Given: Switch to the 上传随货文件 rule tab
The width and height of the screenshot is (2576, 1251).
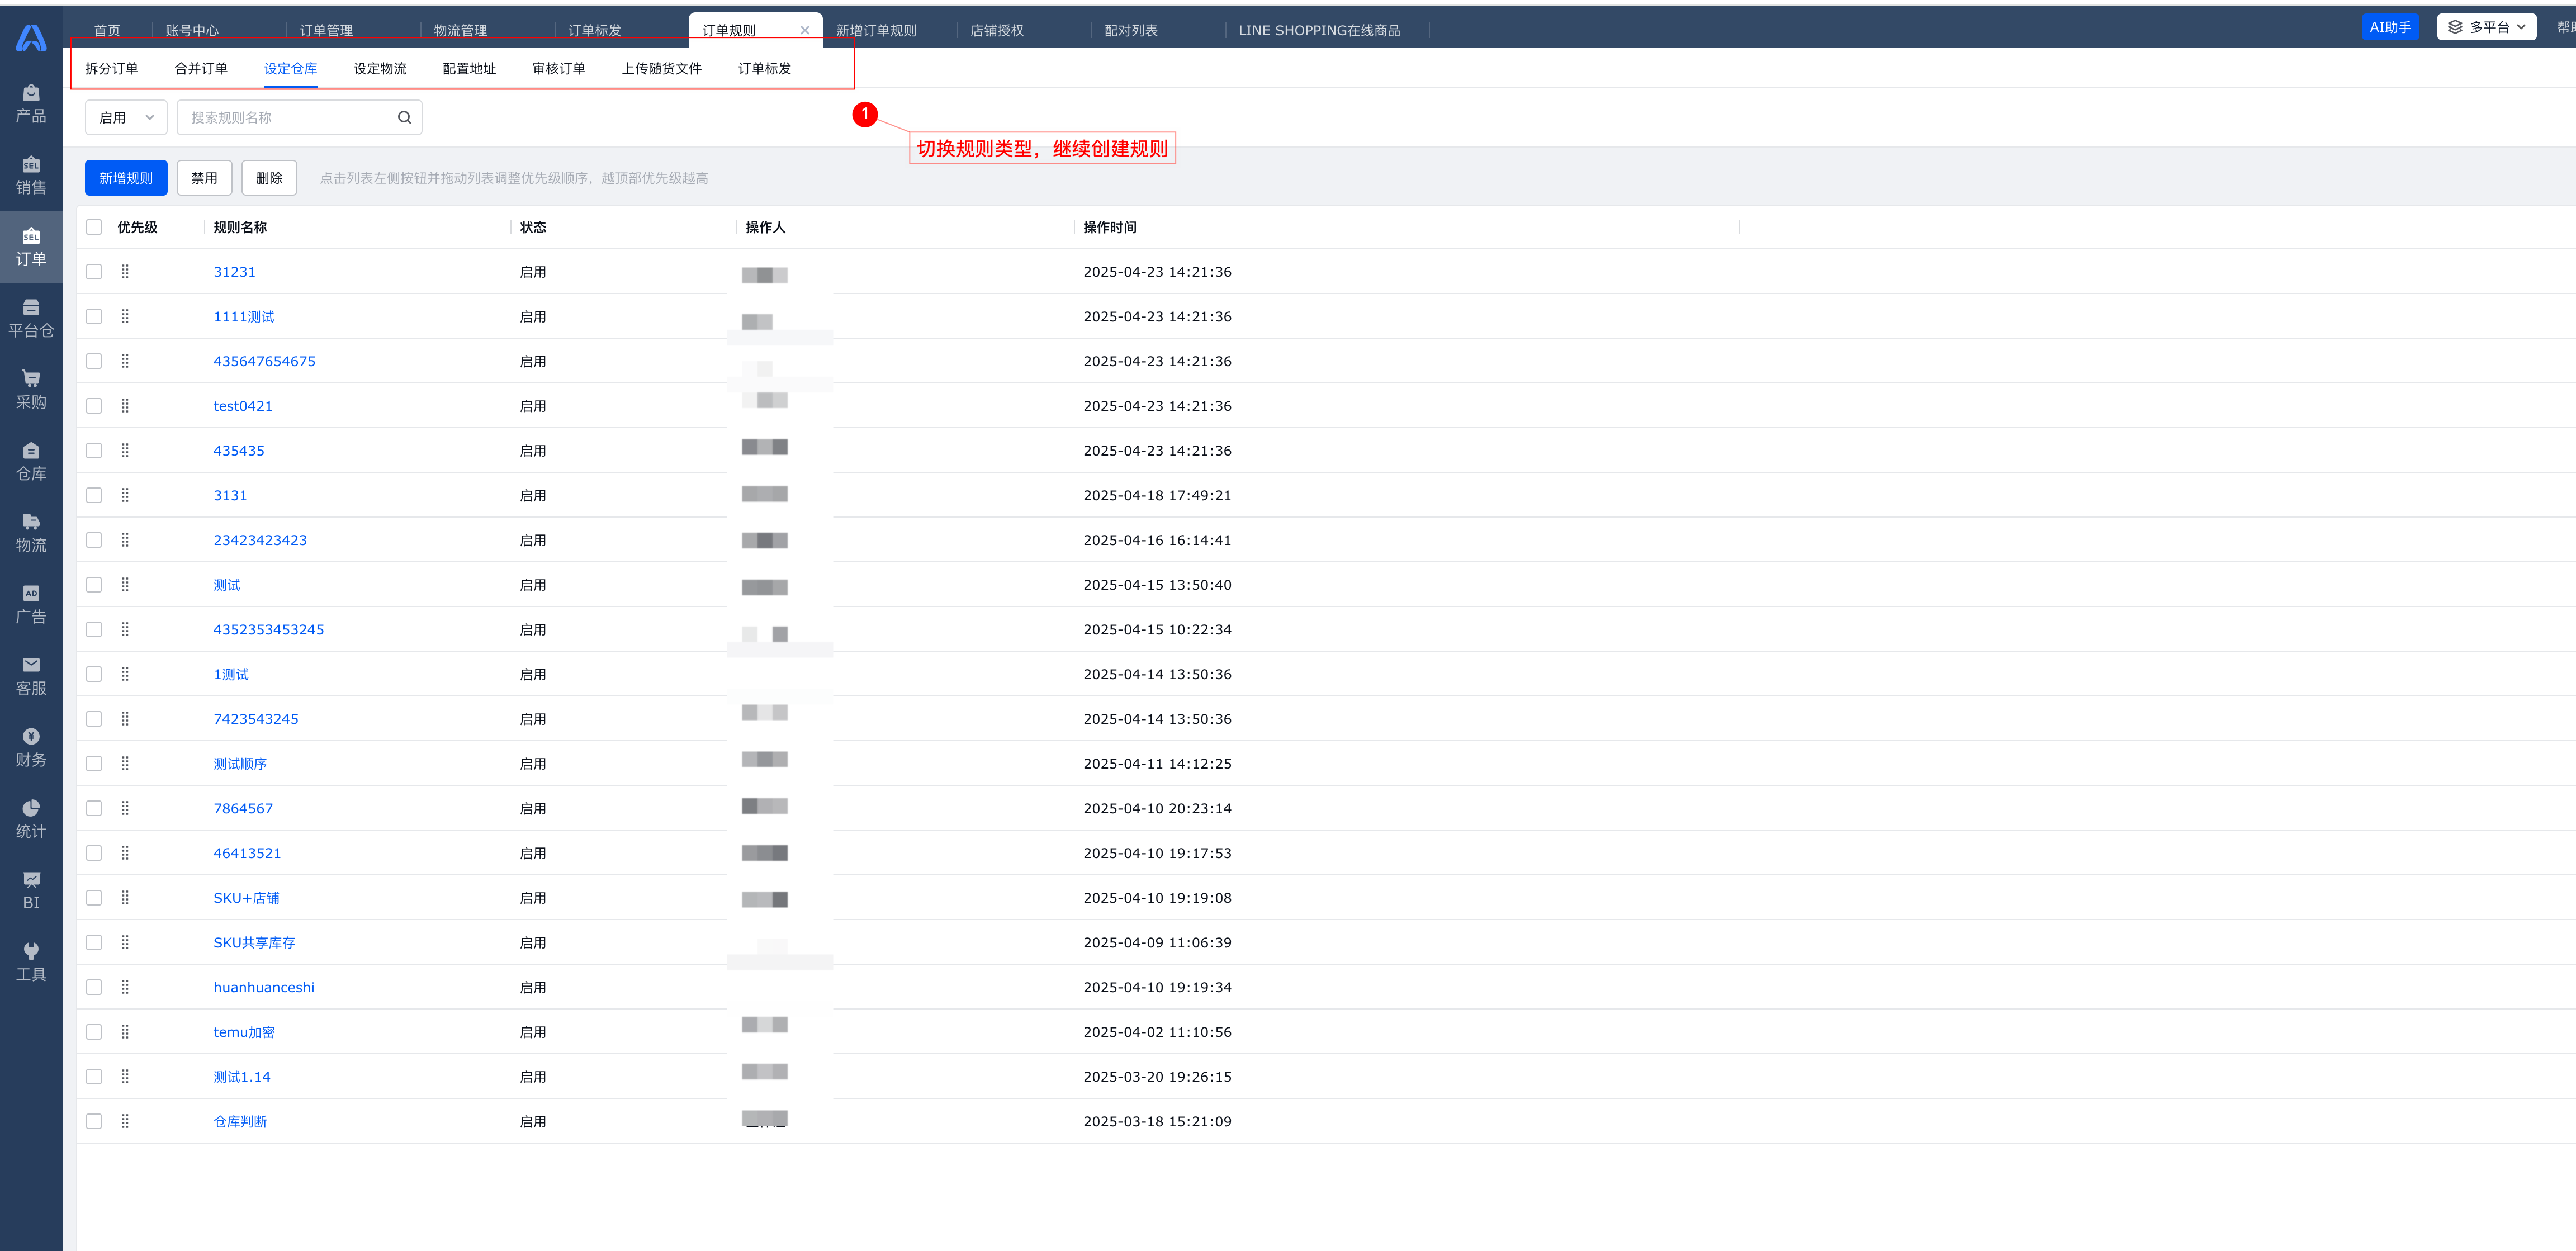Looking at the screenshot, I should pos(661,68).
